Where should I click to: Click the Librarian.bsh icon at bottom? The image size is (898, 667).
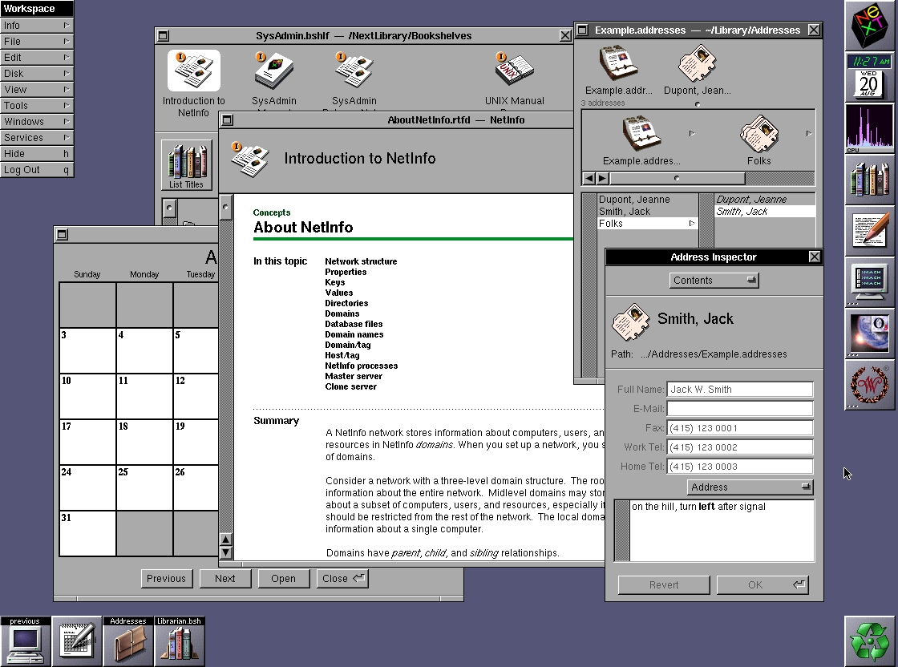tap(180, 641)
